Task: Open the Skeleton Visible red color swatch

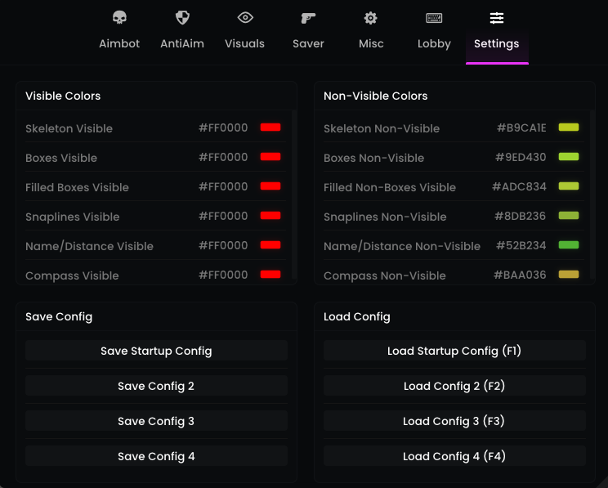Action: (x=270, y=128)
